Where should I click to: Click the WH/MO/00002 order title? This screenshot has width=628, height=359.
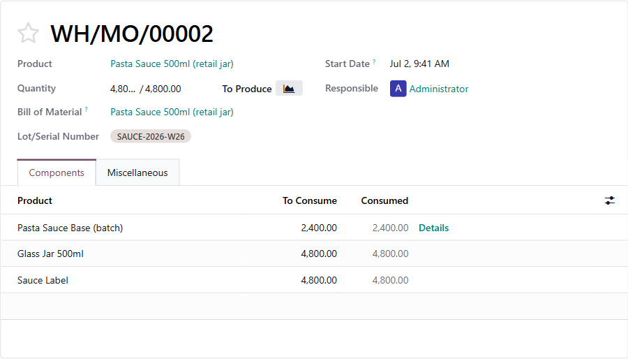coord(132,34)
